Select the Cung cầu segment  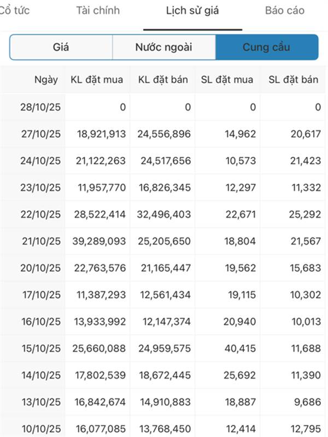[267, 47]
